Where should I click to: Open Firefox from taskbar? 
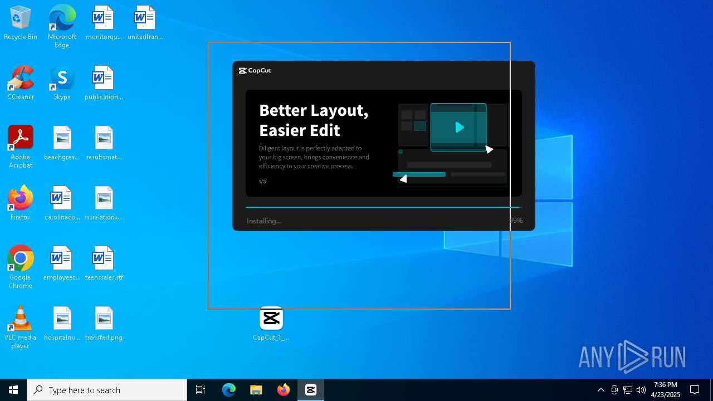pos(284,390)
